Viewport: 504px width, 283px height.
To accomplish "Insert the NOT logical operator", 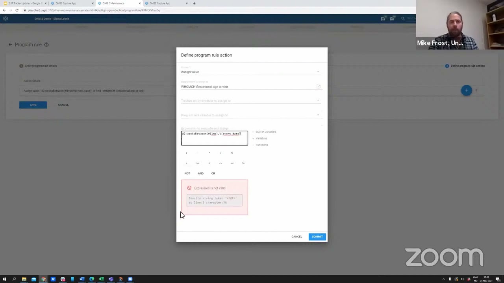I will pyautogui.click(x=187, y=173).
